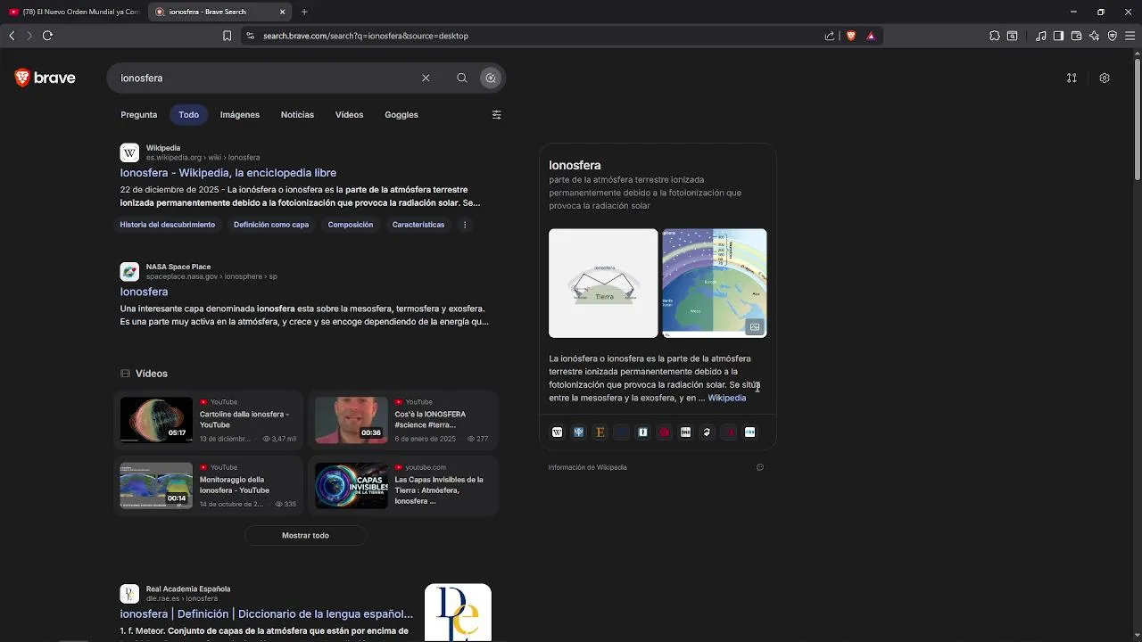Click the address bar URL
This screenshot has width=1142, height=642.
pyautogui.click(x=366, y=36)
